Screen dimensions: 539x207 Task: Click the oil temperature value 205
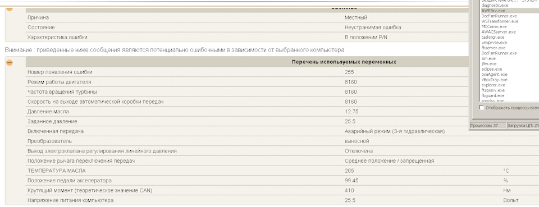(349, 171)
